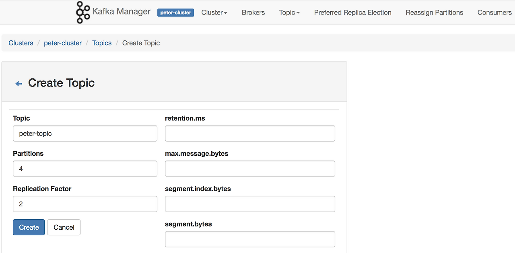Navigate to Consumers in navbar
Image resolution: width=515 pixels, height=253 pixels.
coord(494,12)
